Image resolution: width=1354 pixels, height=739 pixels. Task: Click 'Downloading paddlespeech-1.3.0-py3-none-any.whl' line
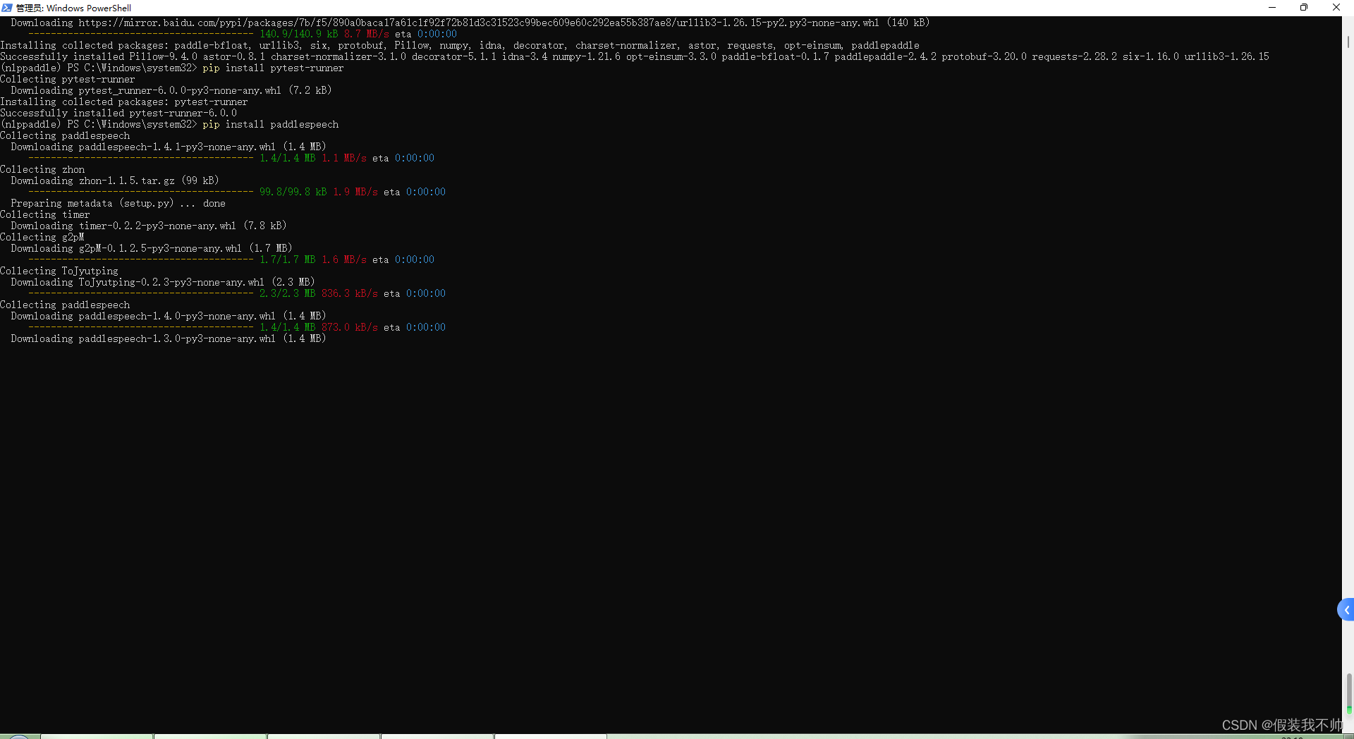point(169,338)
